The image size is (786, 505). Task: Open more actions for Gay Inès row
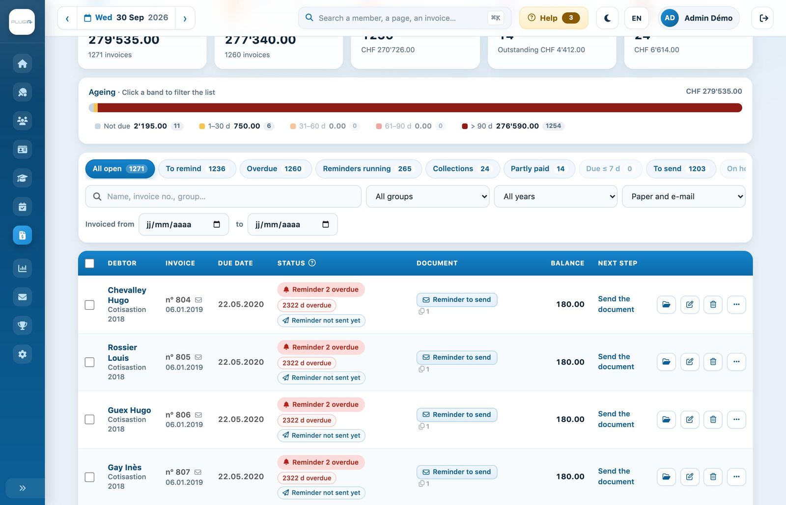pyautogui.click(x=736, y=477)
